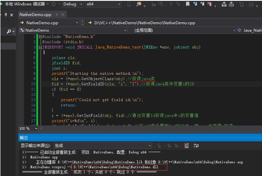262x176 pixels.
Task: Toggle word wrap in output panel
Action: coord(196,146)
